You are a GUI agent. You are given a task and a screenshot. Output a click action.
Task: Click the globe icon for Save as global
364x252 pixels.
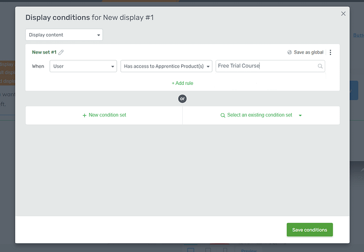point(290,52)
